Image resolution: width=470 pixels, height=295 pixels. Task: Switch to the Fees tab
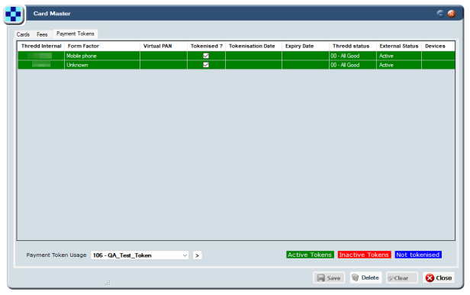[x=42, y=34]
